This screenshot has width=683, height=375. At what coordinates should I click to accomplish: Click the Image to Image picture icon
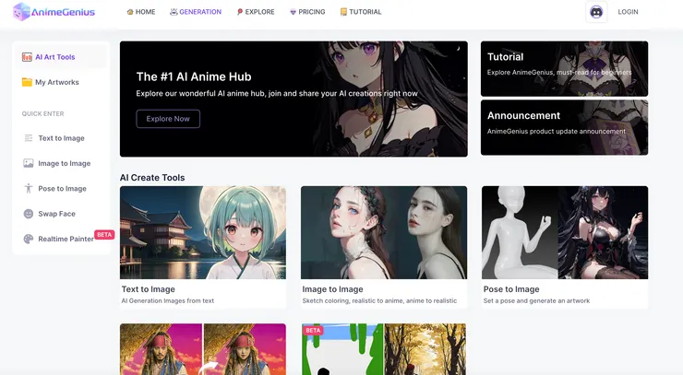coord(29,163)
